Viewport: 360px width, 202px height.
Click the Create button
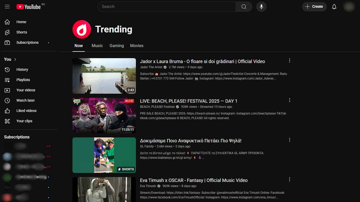(314, 7)
